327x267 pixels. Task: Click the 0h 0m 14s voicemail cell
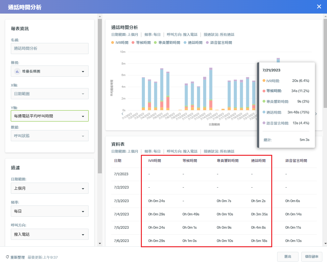pyautogui.click(x=294, y=214)
